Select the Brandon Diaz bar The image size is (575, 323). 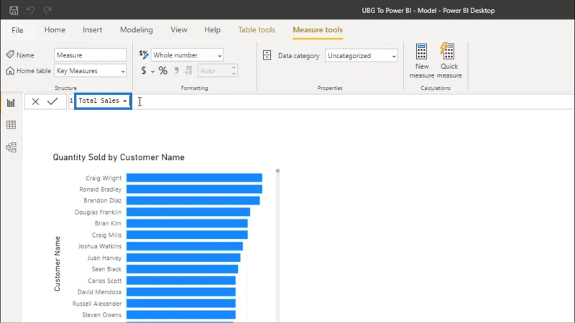[x=193, y=200]
